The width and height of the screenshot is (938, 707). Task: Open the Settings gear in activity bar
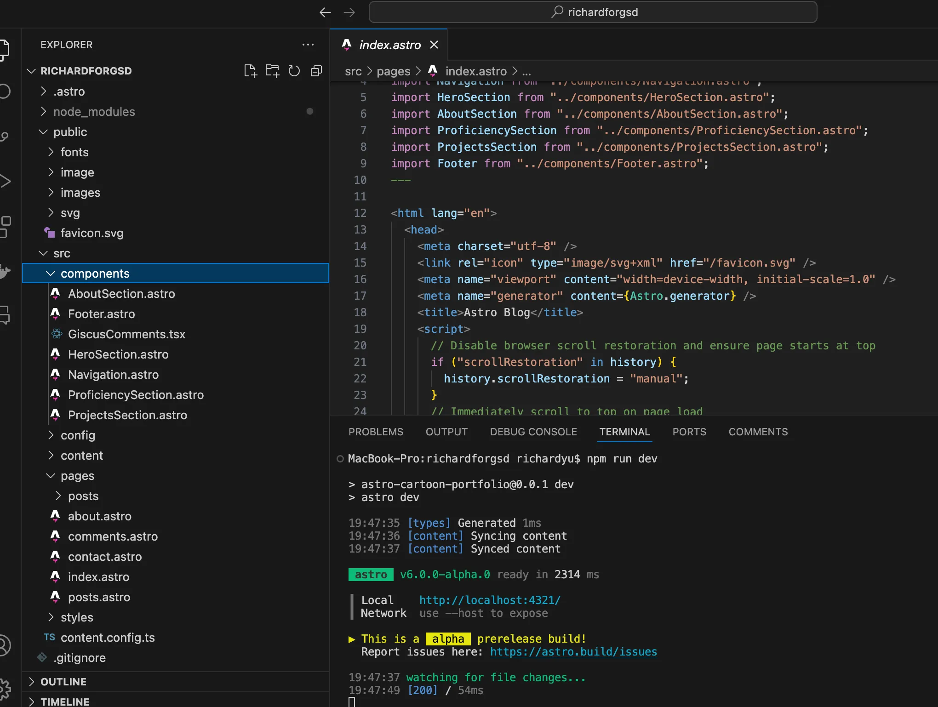5,688
